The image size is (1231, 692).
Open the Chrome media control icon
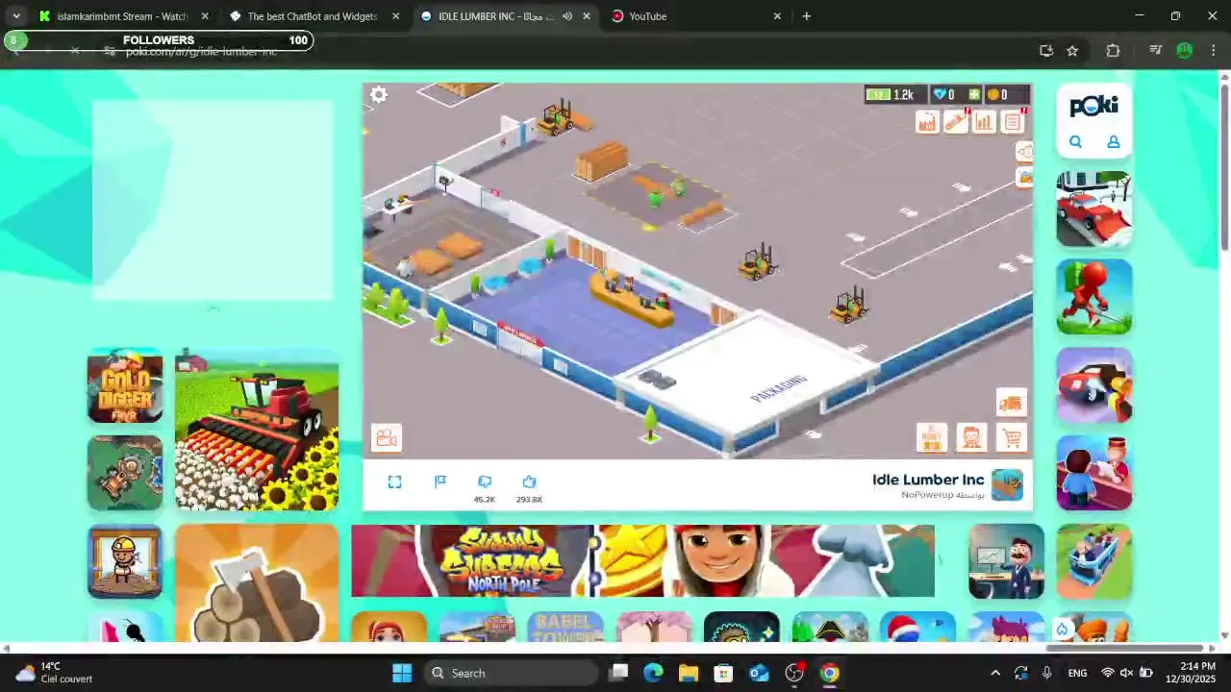tap(1156, 51)
